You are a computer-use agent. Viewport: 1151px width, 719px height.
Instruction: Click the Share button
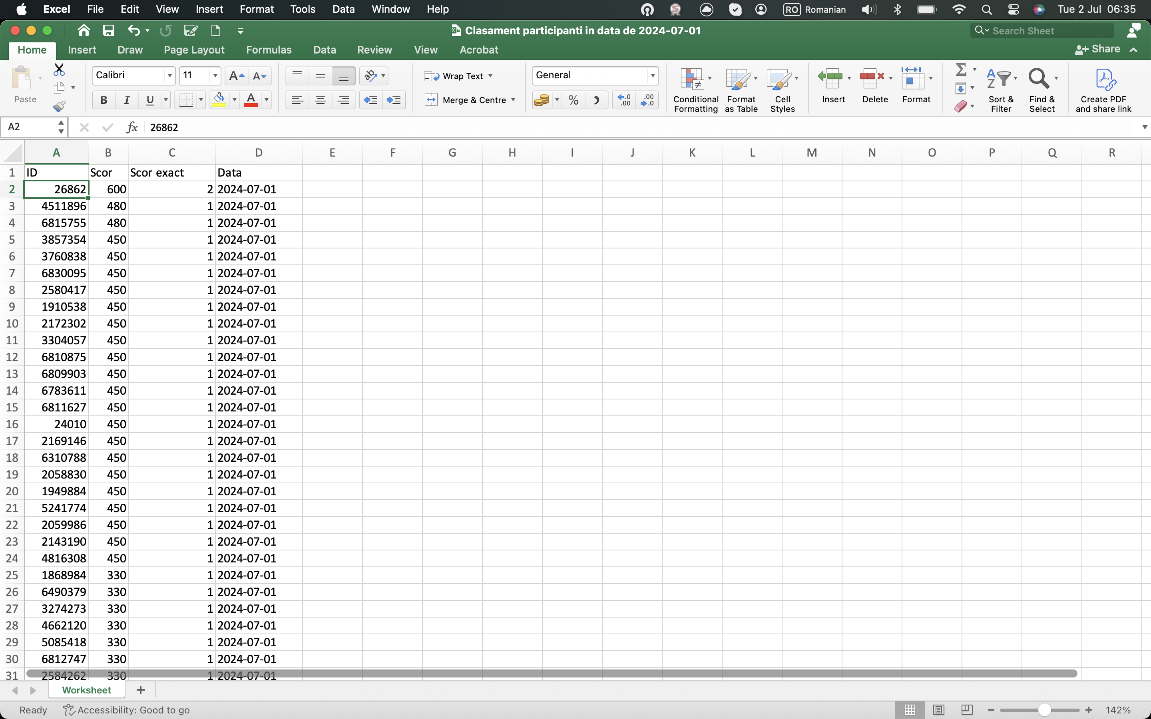[x=1098, y=49]
